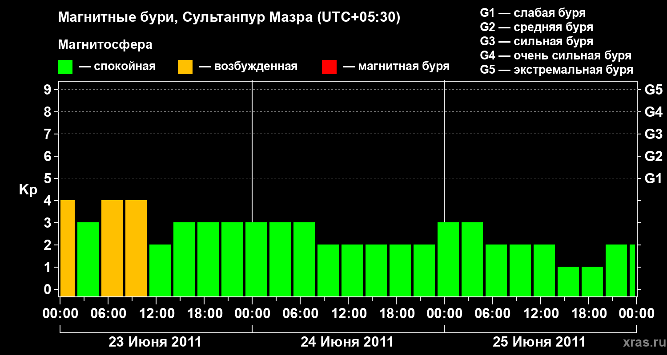Click the 'Kp' axis title

click(28, 190)
